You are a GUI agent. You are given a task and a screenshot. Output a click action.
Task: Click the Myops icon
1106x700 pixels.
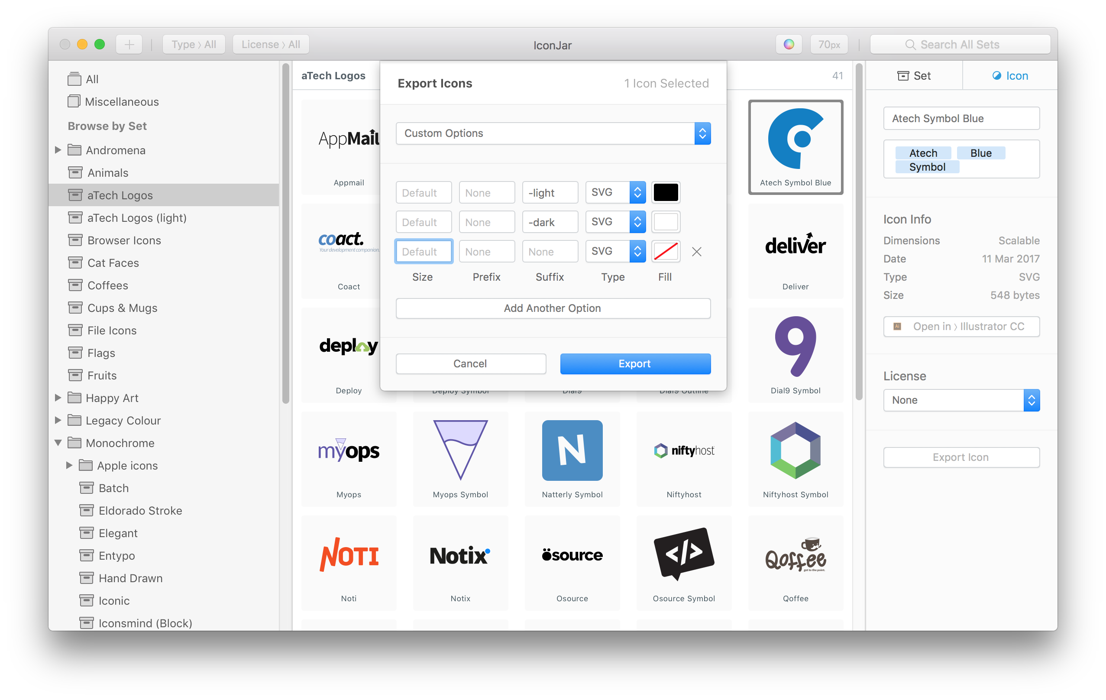click(x=348, y=452)
